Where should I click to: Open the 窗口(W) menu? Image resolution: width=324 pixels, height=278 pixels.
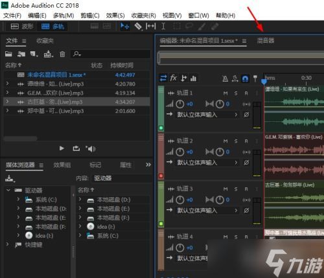tap(198, 16)
